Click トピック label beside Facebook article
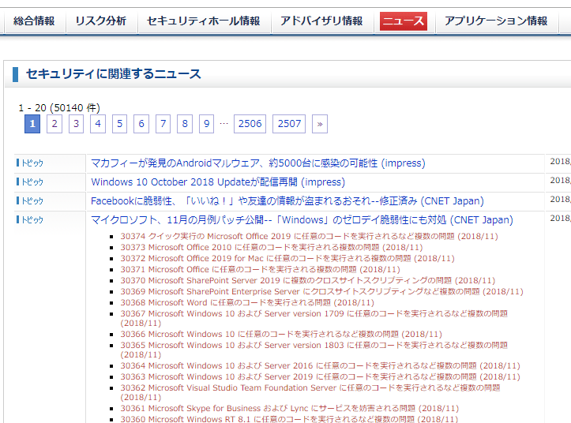 pyautogui.click(x=30, y=201)
